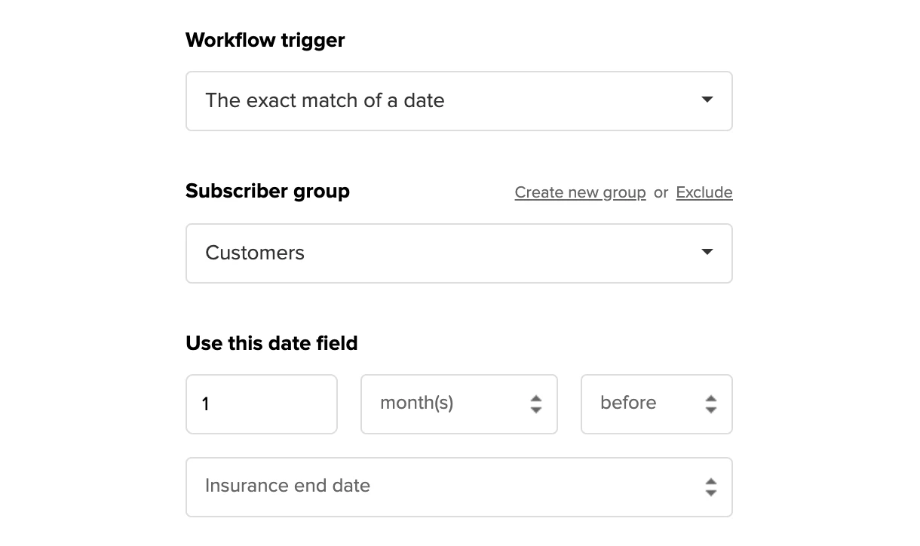The image size is (920, 546).
Task: Click the Subscriber group heading
Action: [x=268, y=191]
